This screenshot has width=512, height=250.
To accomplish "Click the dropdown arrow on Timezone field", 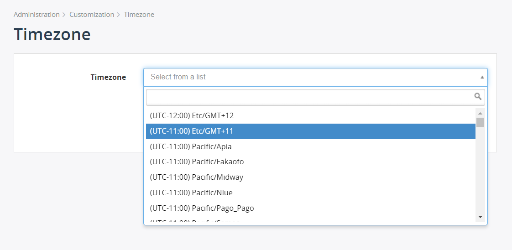I will 482,78.
